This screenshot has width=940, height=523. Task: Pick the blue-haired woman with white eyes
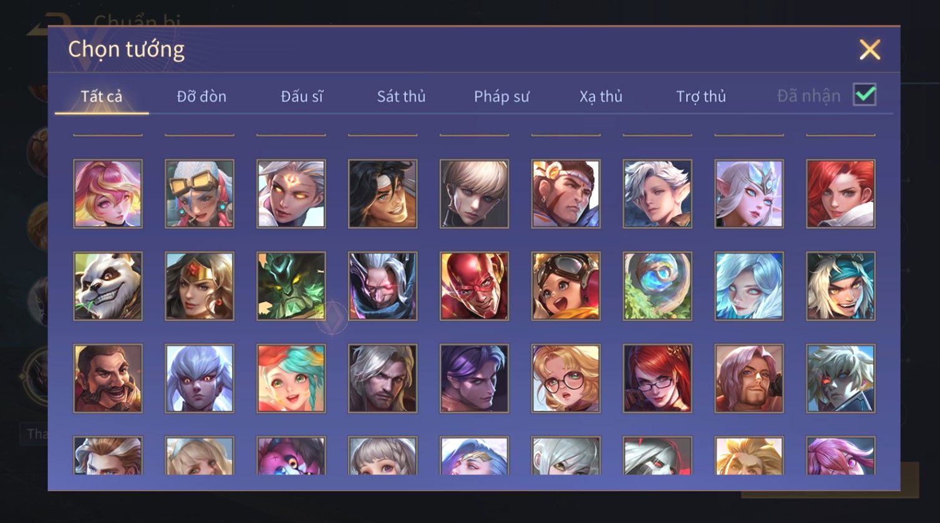749,286
